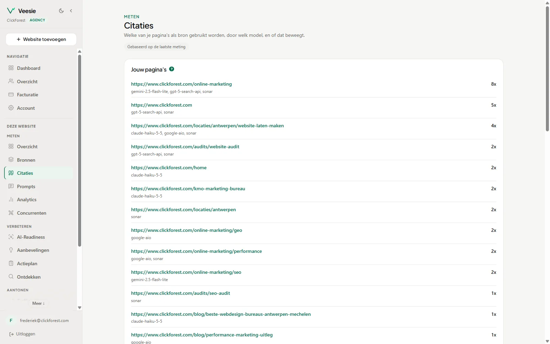Toggle dark mode with the moon icon
The height and width of the screenshot is (344, 550).
coord(61,11)
